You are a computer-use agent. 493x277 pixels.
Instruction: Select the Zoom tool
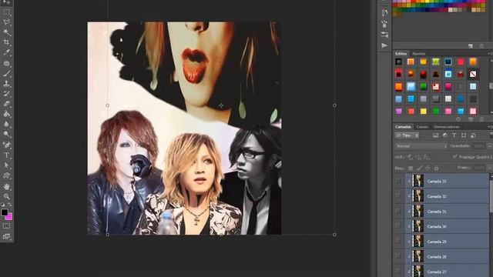pyautogui.click(x=6, y=196)
